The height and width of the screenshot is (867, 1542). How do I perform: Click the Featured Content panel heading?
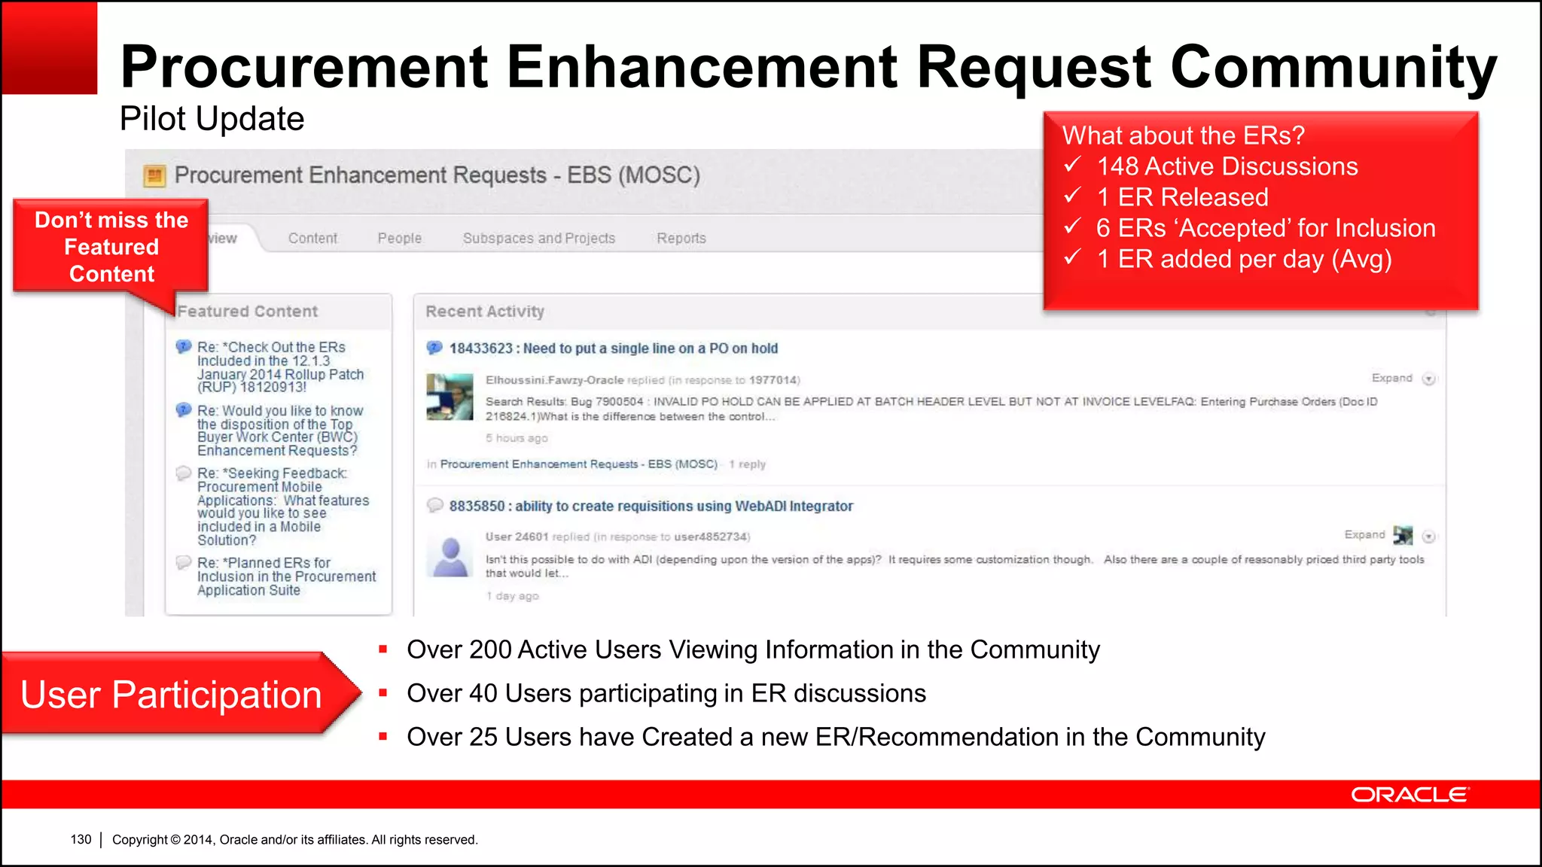[x=248, y=312]
